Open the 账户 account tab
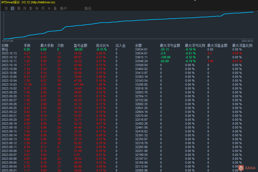 click(x=63, y=8)
